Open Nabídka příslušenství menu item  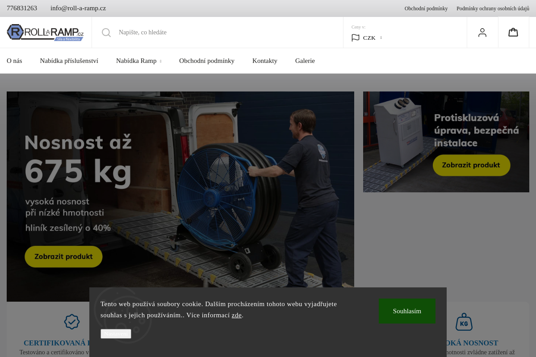point(69,61)
